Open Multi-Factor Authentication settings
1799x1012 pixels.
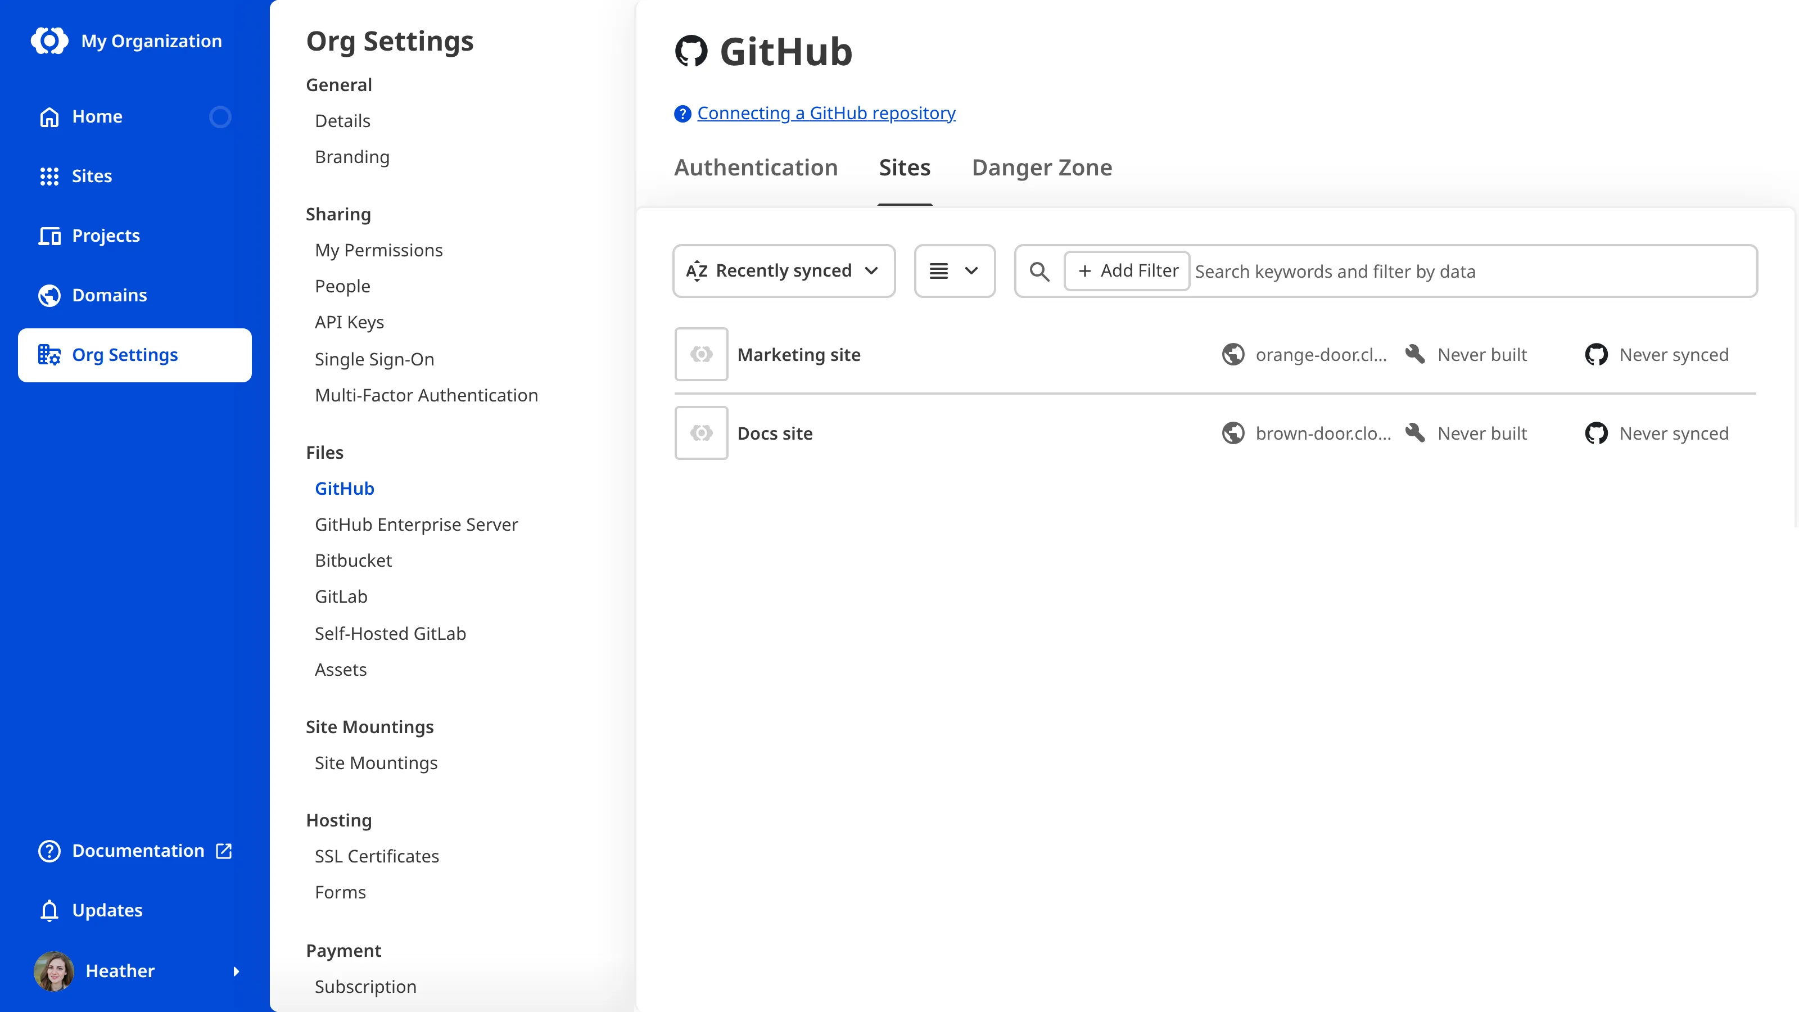click(426, 395)
